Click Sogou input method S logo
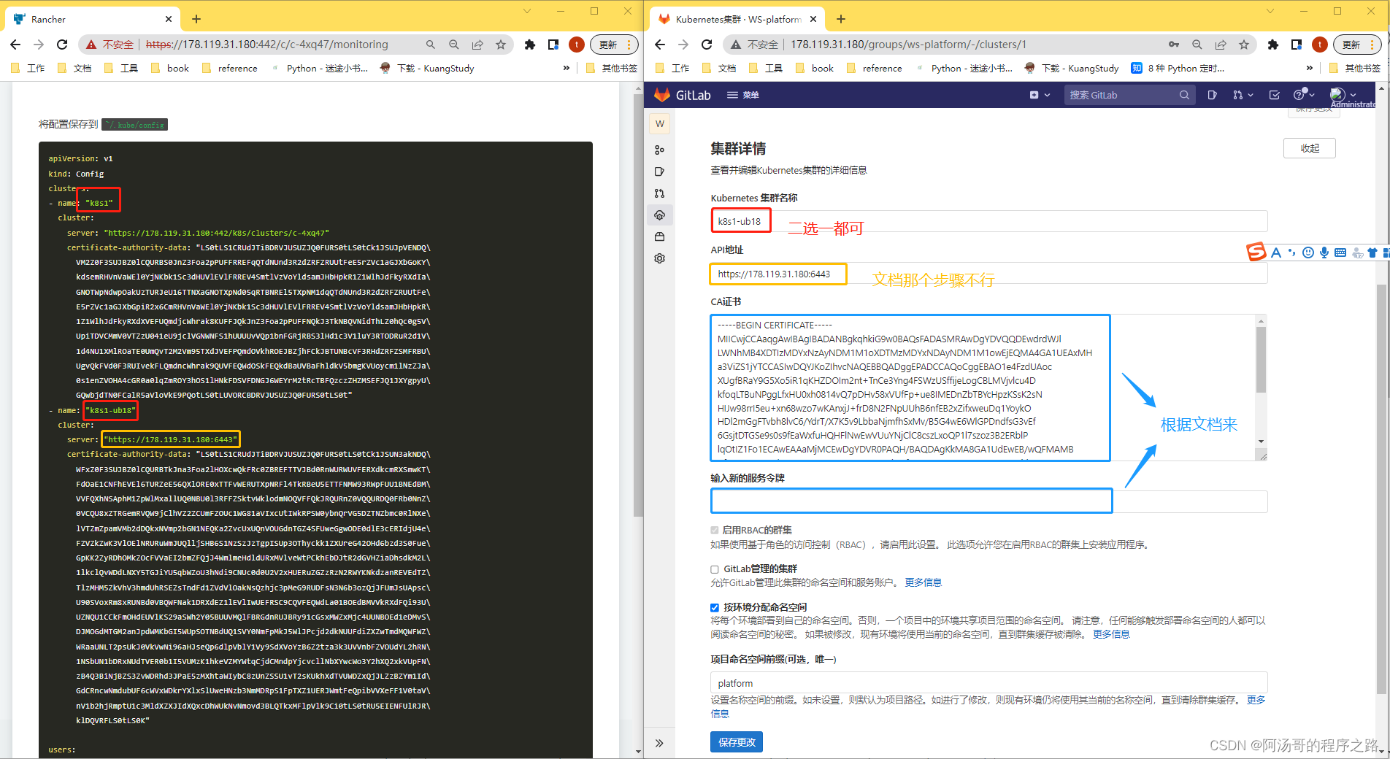Image resolution: width=1390 pixels, height=759 pixels. (1256, 252)
